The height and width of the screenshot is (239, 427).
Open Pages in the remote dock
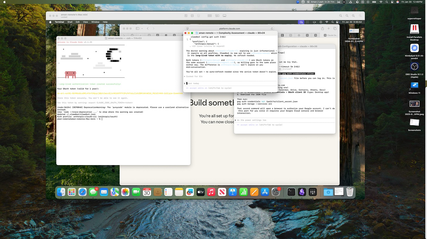pos(254,192)
